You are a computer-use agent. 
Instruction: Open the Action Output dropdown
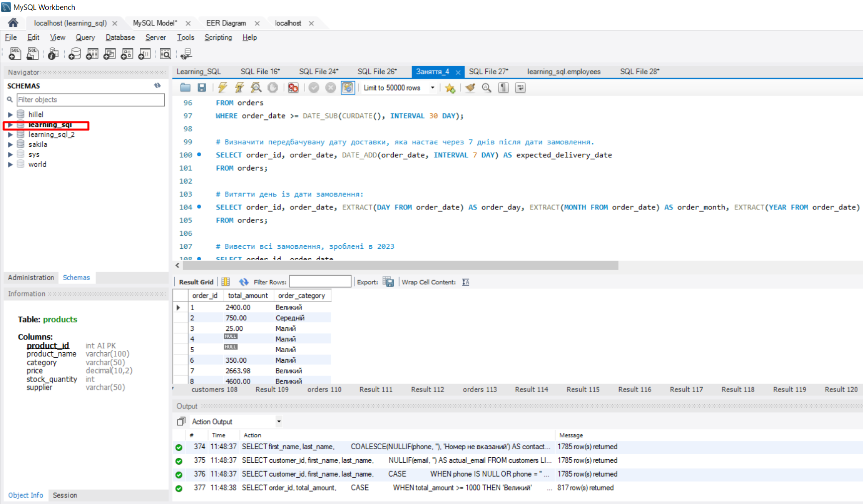(x=279, y=421)
